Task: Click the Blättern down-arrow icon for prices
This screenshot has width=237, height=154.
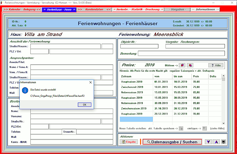Action: tap(182, 65)
